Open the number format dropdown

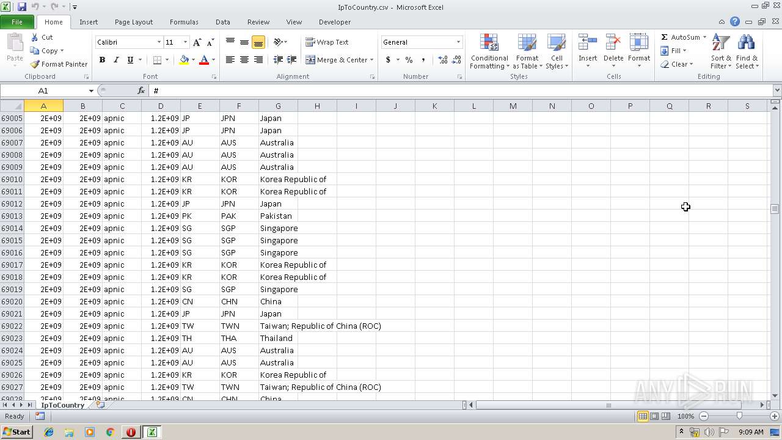(x=458, y=42)
